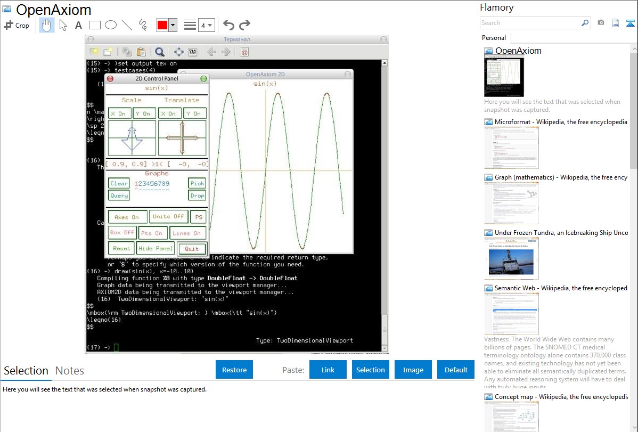Pick the ellipse shape tool
Viewport: 638px width, 432px height.
pyautogui.click(x=111, y=25)
